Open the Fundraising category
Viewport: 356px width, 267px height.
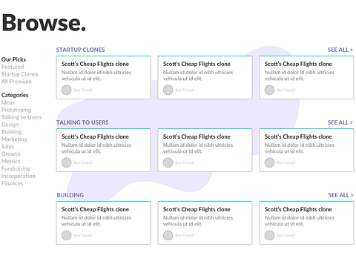tap(16, 168)
